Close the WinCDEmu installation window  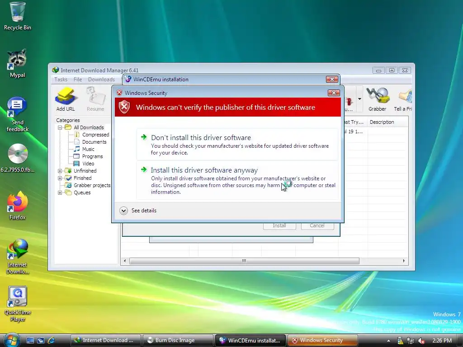(332, 80)
